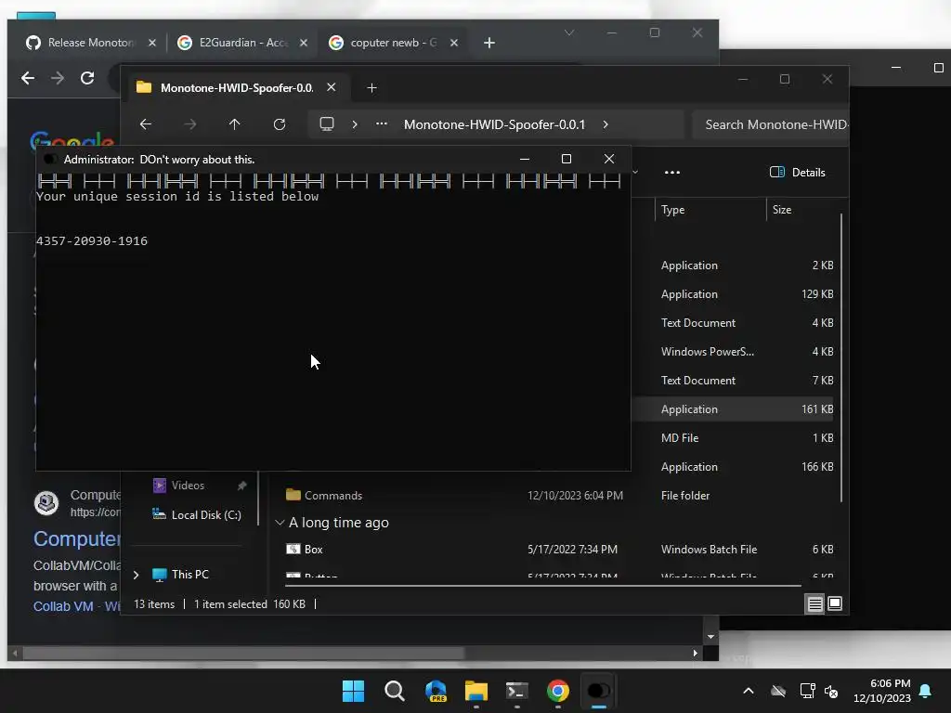
Task: Expand the This PC tree node
Action: [137, 575]
